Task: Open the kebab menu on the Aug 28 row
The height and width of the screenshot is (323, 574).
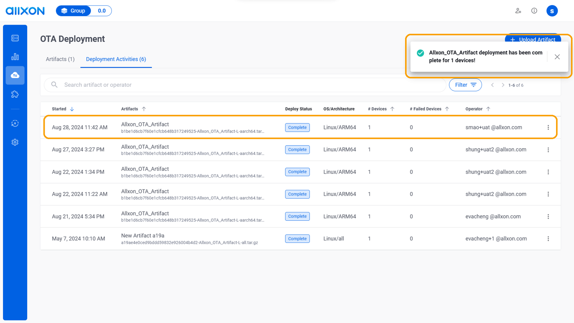Action: tap(548, 127)
